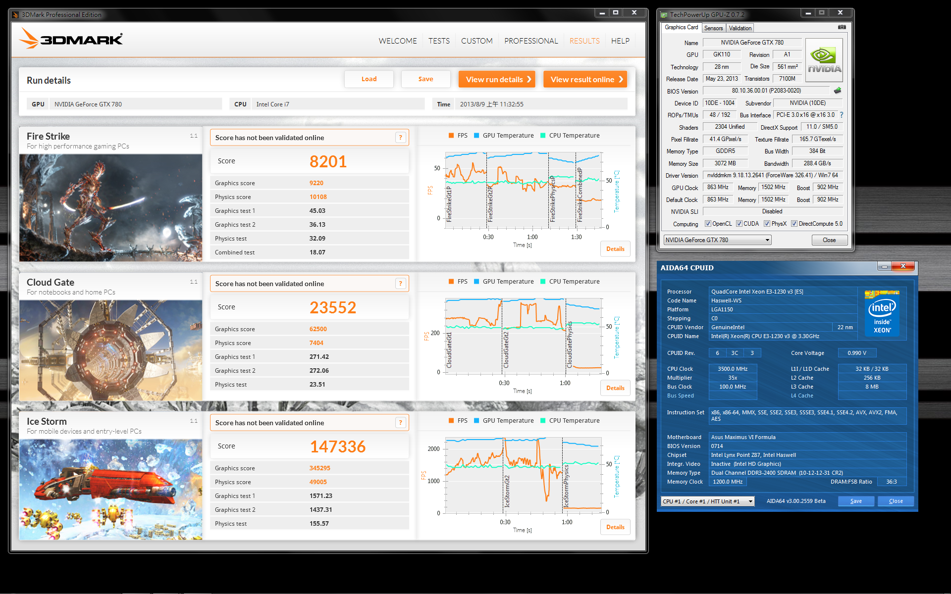
Task: Click the Bus Interface question mark icon
Action: [x=841, y=115]
